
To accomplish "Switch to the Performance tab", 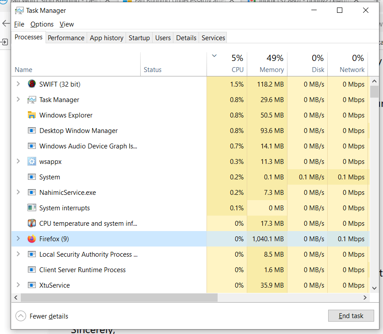I will 66,38.
